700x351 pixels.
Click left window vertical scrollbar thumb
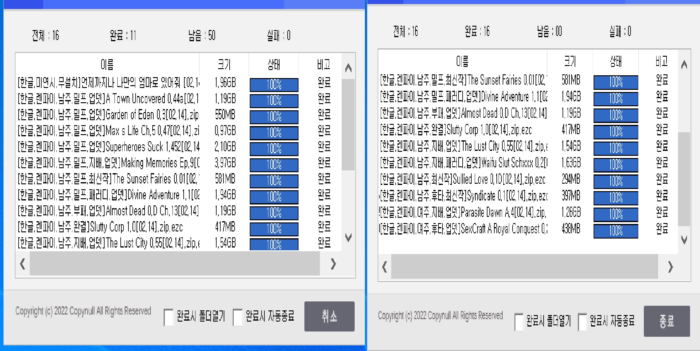click(x=348, y=124)
